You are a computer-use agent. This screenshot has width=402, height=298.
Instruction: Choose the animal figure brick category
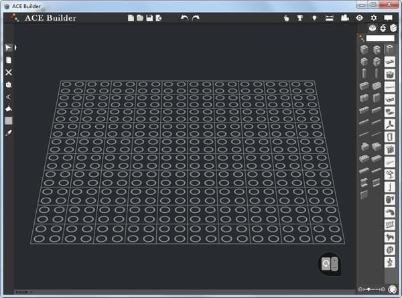pos(390,237)
